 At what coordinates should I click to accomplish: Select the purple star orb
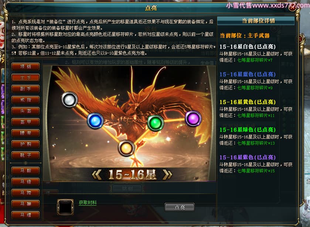pos(193,118)
